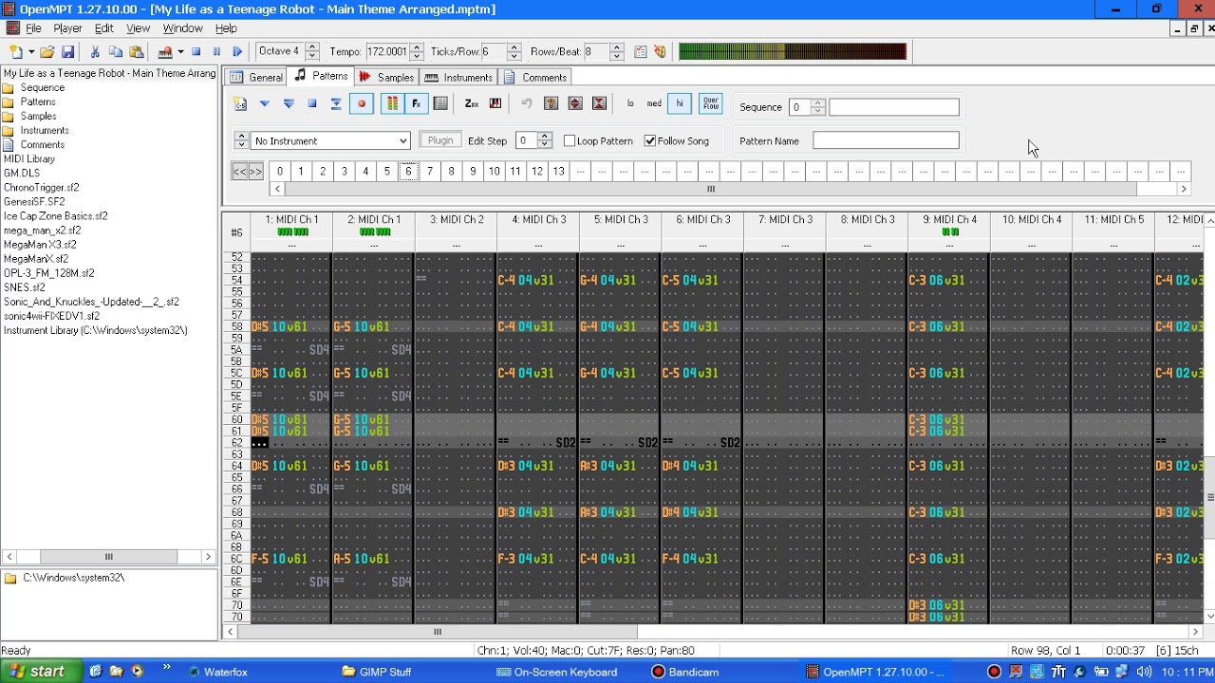The image size is (1215, 683).
Task: Click the pattern editor horizontal scrollbar thumb
Action: pyautogui.click(x=438, y=632)
